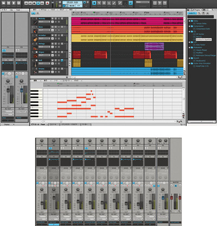Select Sonitus:fx Equalizer in plugin list
217x226 pixels.
[203, 40]
